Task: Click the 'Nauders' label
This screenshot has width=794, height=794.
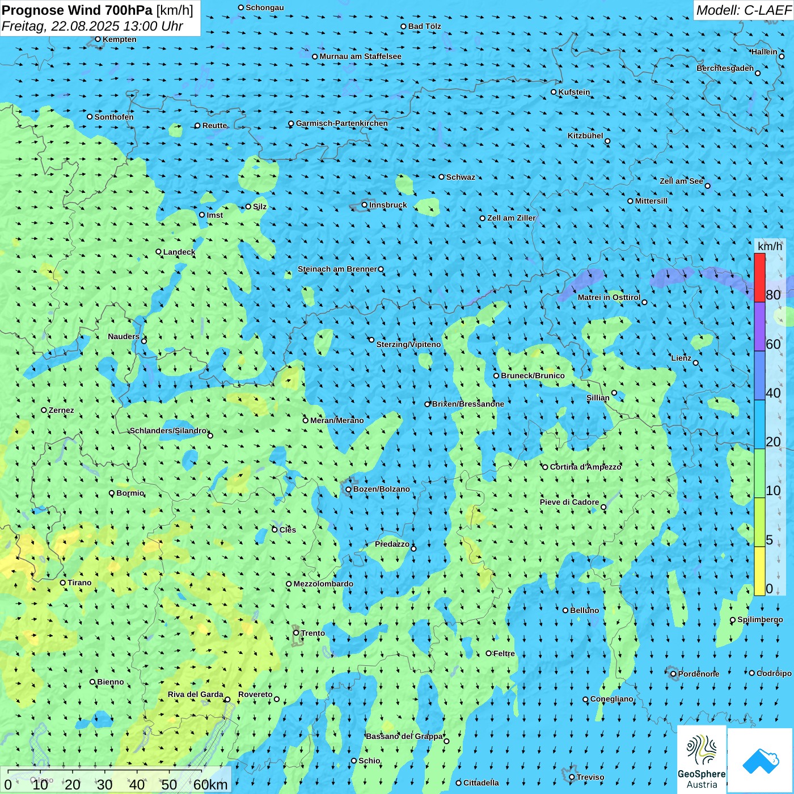Action: coord(124,336)
